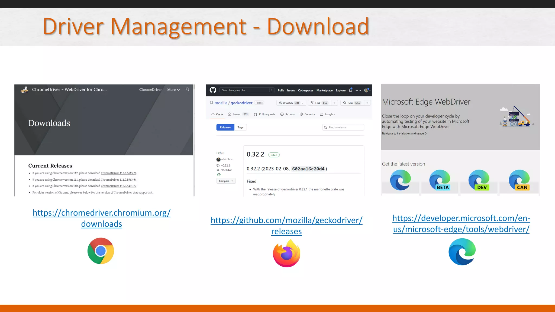Click the large Edge logo below the Microsoft link

click(x=462, y=252)
